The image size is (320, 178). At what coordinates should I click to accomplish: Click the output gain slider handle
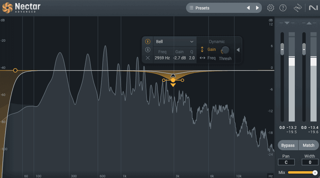[304, 49]
